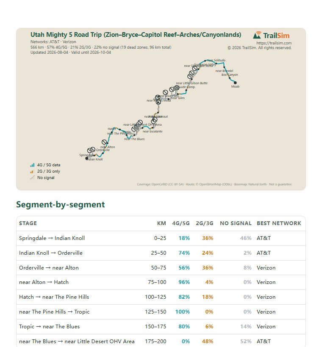Click the Moab endpoint marker on map
Screen dimensions: 322x347
tap(235, 83)
